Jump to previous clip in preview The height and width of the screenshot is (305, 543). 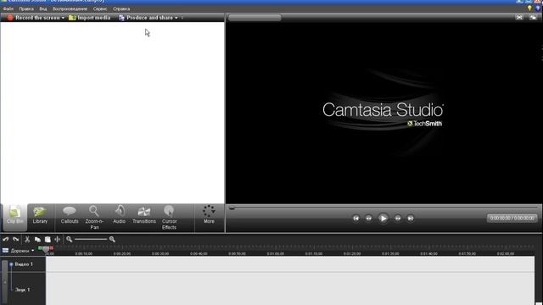(x=355, y=219)
